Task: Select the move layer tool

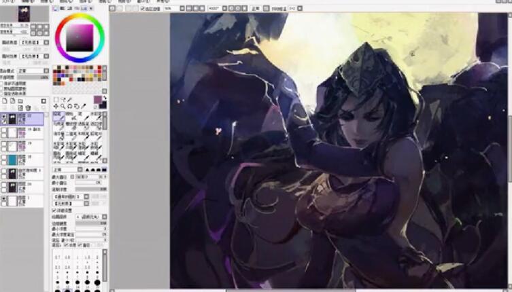Action: point(56,107)
